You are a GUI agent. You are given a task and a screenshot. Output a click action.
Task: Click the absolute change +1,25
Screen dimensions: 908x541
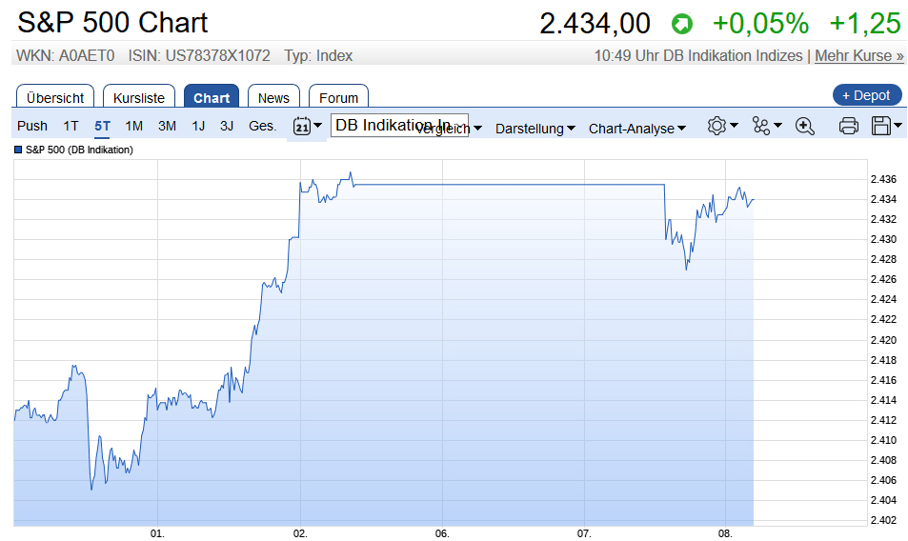coord(865,25)
